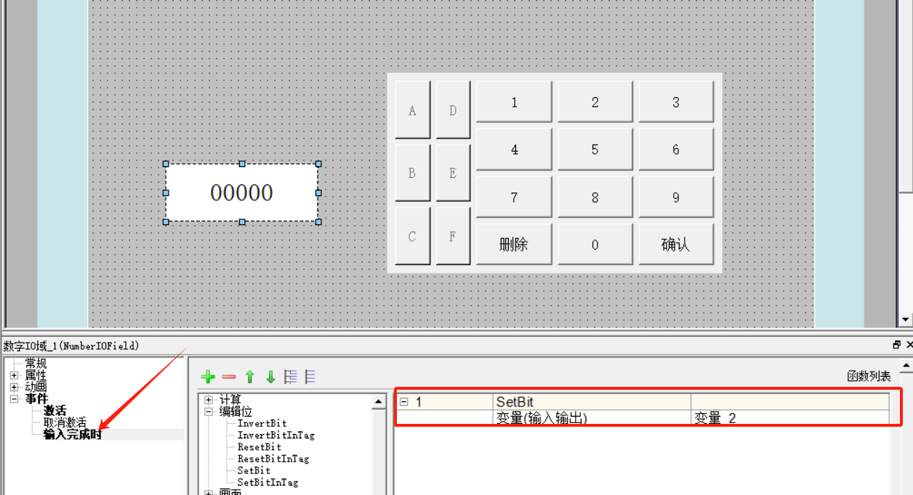Viewport: 913px width, 495px height.
Task: Click the row number 1 cell
Action: click(444, 401)
